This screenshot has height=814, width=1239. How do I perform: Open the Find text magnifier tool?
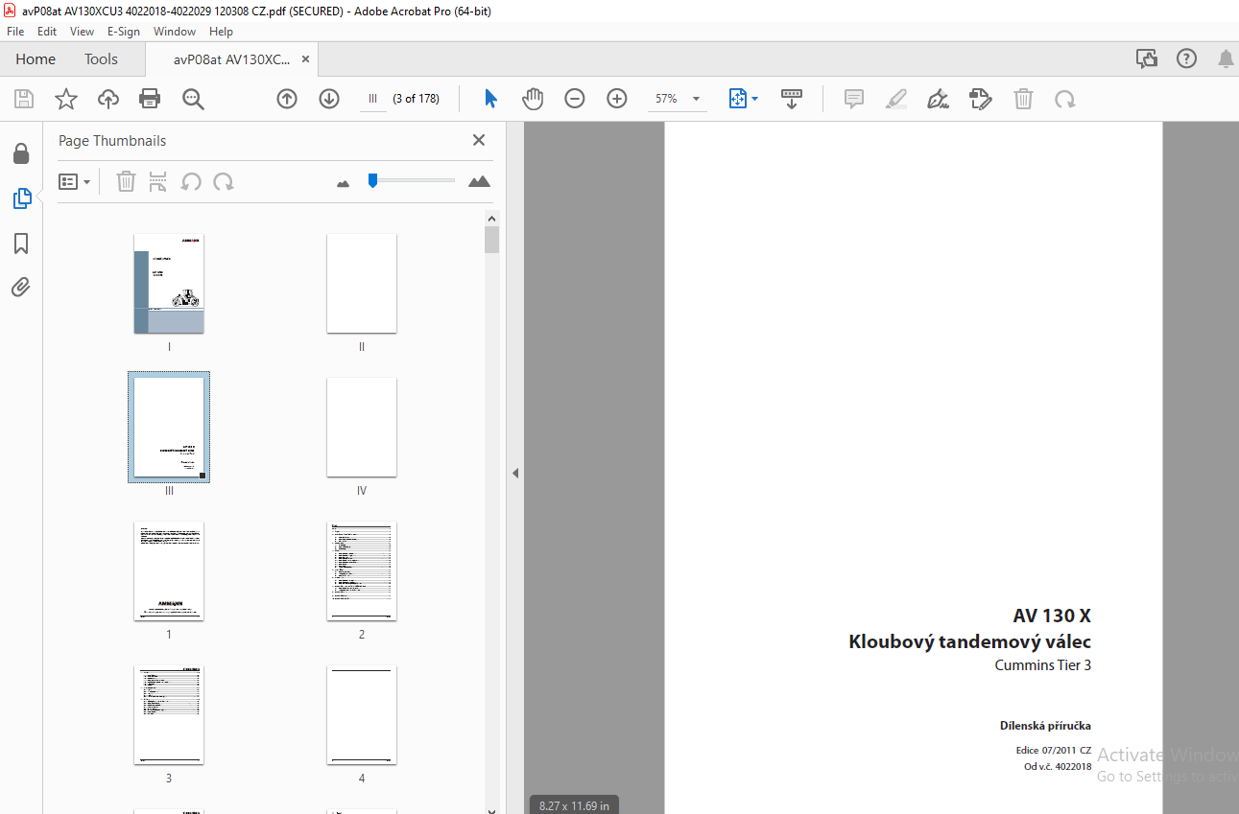pyautogui.click(x=194, y=99)
